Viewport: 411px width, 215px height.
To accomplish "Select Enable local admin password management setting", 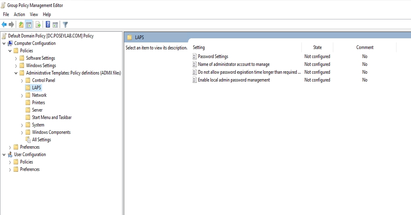I will coord(234,80).
